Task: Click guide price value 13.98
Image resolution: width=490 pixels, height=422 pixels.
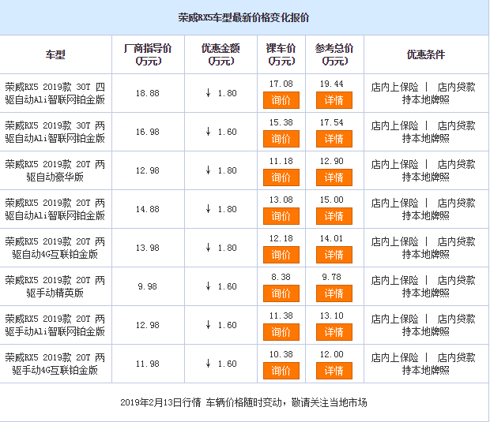Action: (x=148, y=248)
